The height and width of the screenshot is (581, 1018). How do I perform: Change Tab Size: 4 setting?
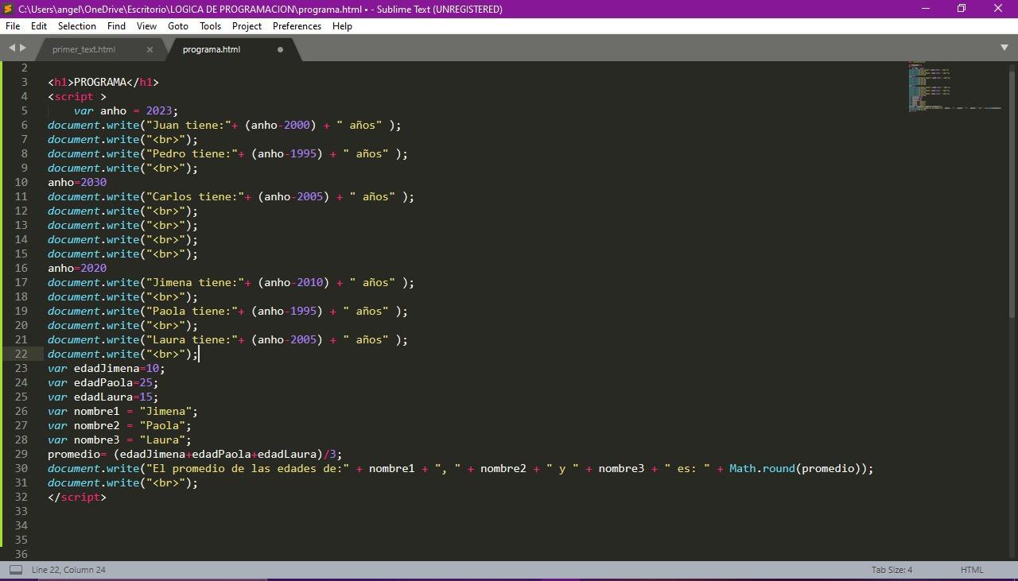coord(892,570)
